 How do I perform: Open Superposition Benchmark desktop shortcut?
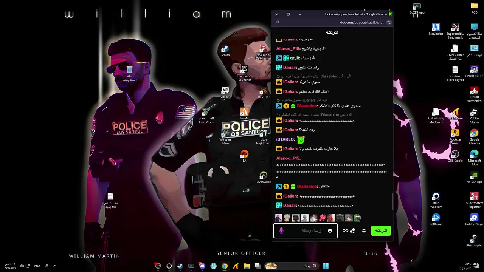tap(455, 31)
